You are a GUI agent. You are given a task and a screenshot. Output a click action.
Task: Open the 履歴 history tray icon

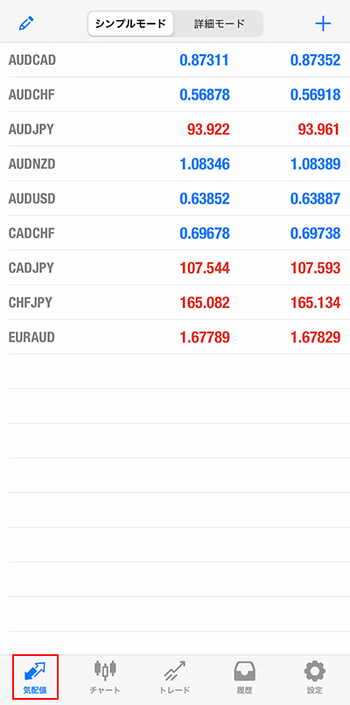245,672
